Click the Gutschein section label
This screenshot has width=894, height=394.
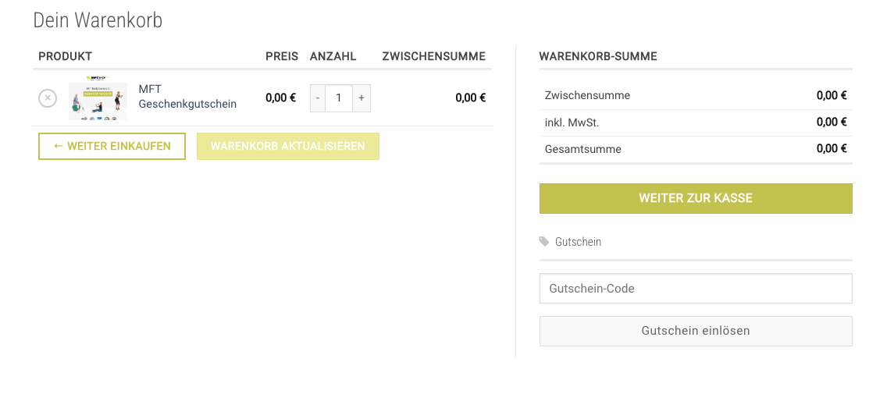click(x=578, y=242)
